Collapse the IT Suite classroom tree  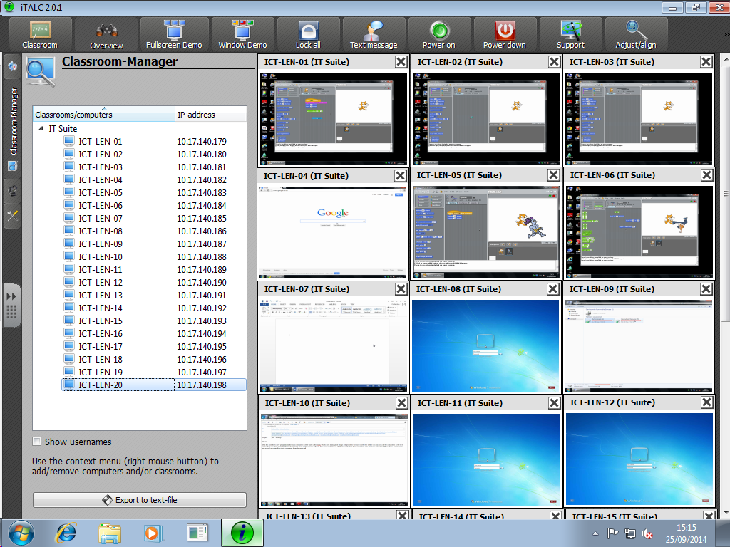tap(41, 129)
